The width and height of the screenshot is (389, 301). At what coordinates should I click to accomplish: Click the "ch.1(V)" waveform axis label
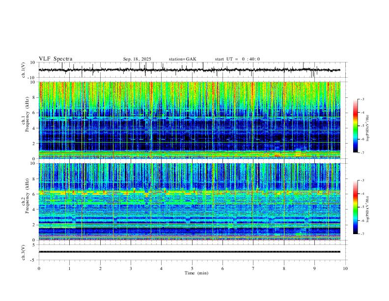pyautogui.click(x=24, y=70)
